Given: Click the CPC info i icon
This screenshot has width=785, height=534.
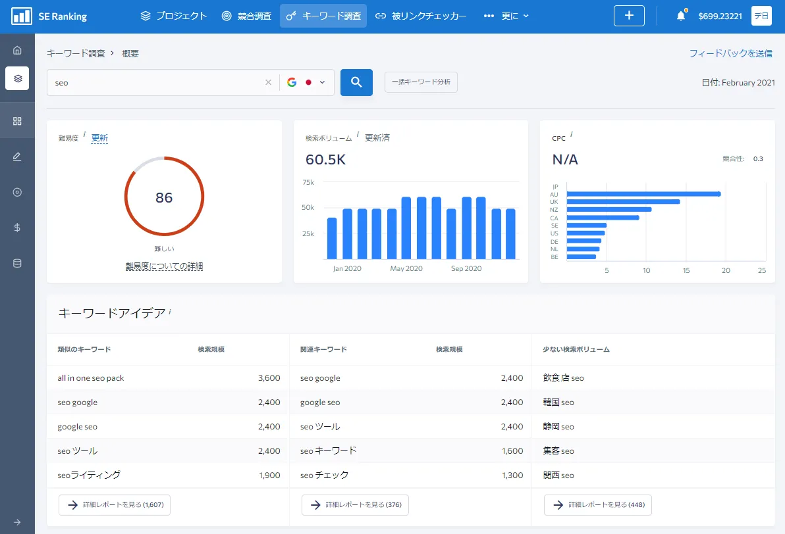Looking at the screenshot, I should (571, 135).
